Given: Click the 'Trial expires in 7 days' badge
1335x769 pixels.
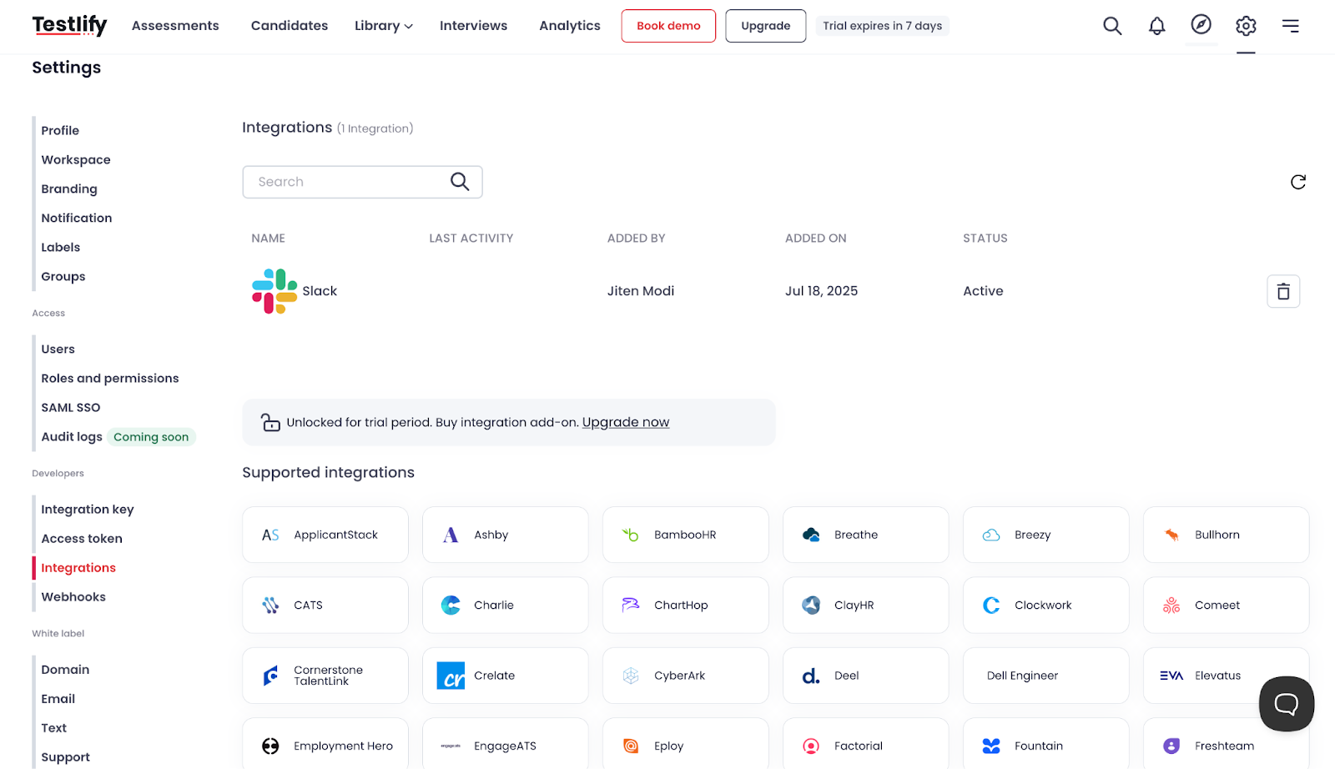Looking at the screenshot, I should tap(882, 26).
